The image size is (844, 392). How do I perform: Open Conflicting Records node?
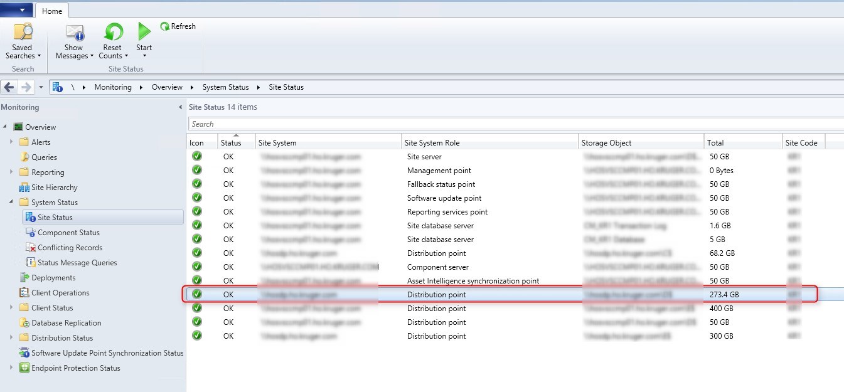pos(70,248)
